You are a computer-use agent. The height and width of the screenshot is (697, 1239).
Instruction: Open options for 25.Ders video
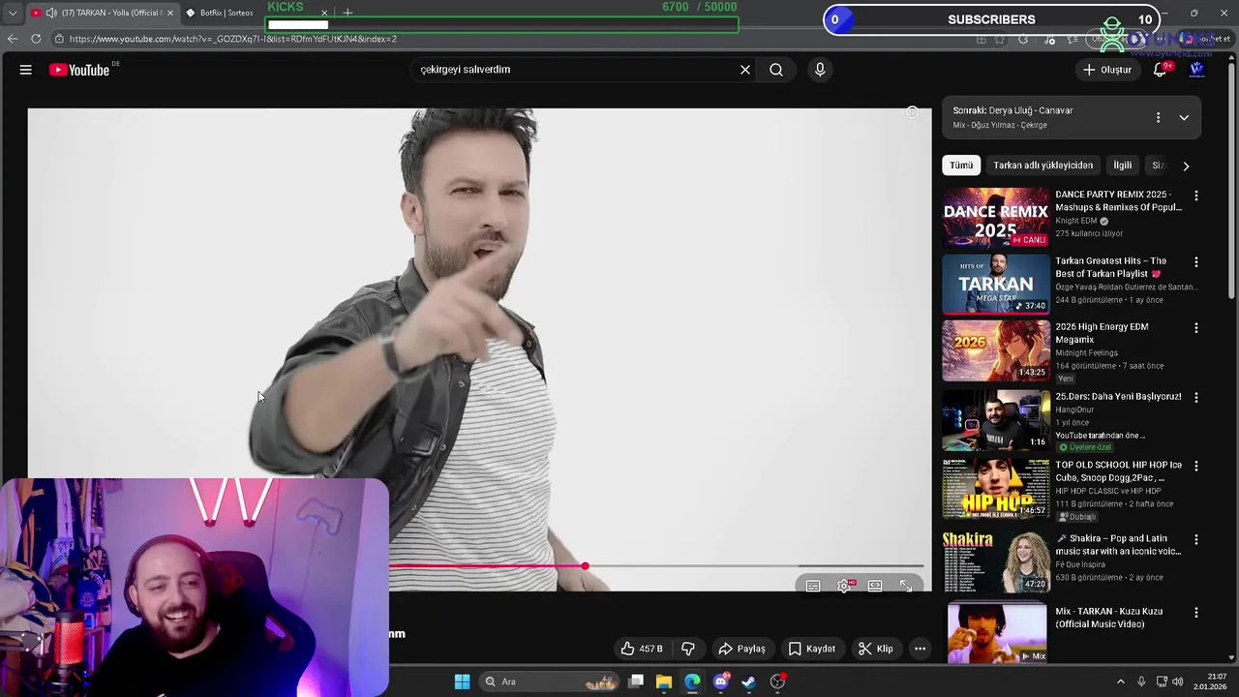click(x=1195, y=398)
